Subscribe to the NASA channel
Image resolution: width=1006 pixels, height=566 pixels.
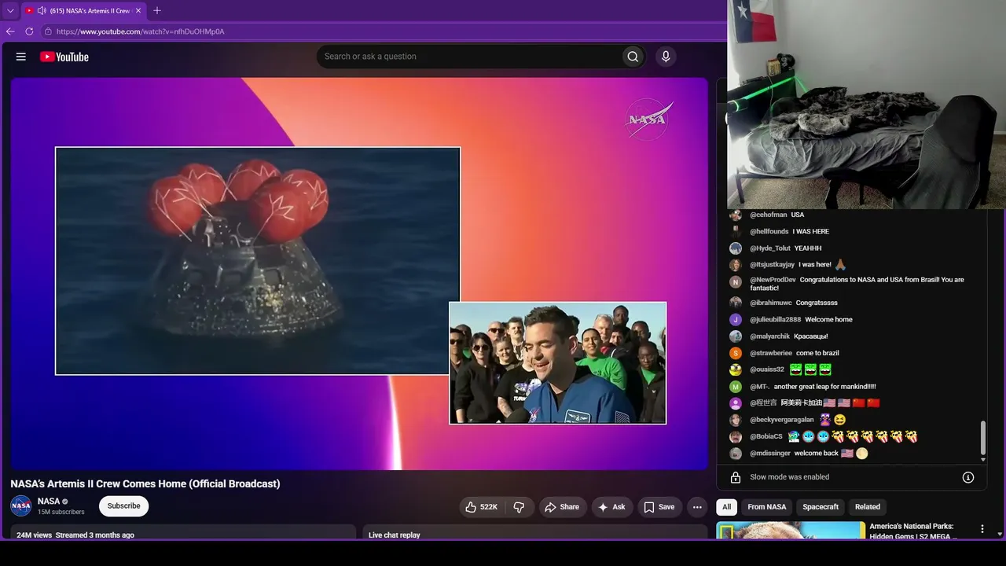pyautogui.click(x=124, y=506)
